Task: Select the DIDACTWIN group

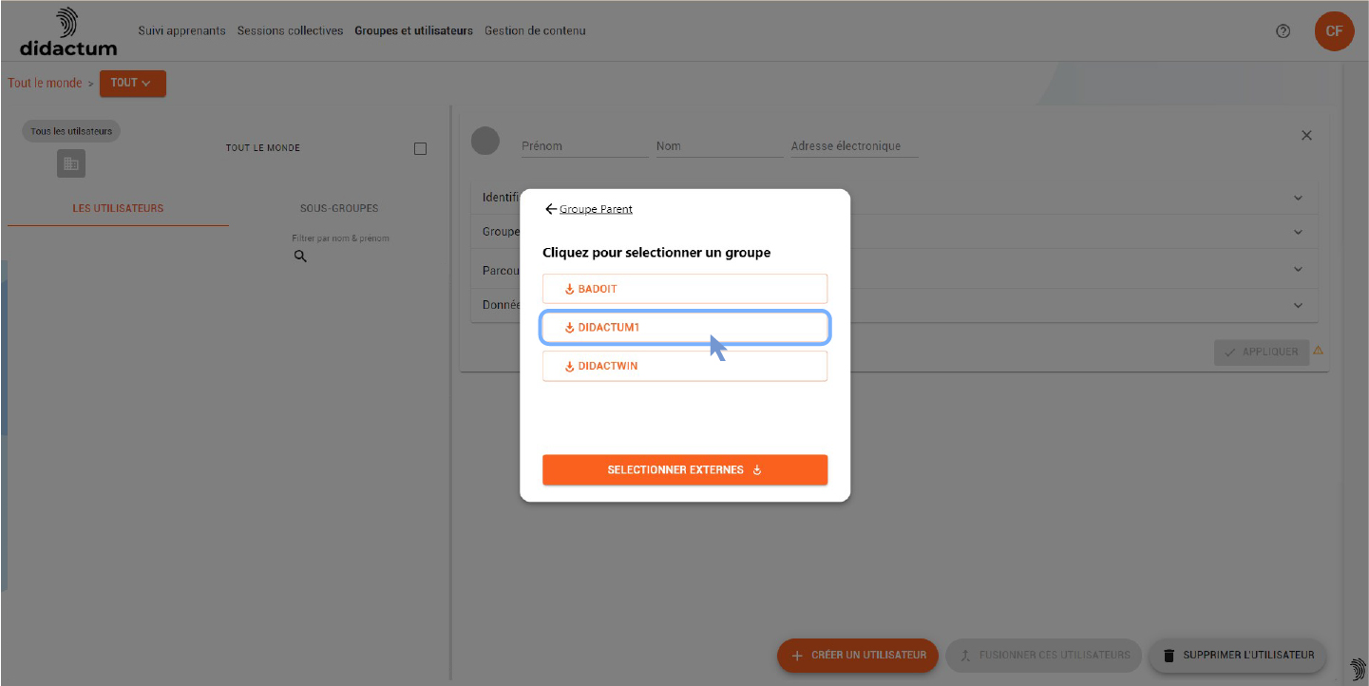Action: [685, 366]
